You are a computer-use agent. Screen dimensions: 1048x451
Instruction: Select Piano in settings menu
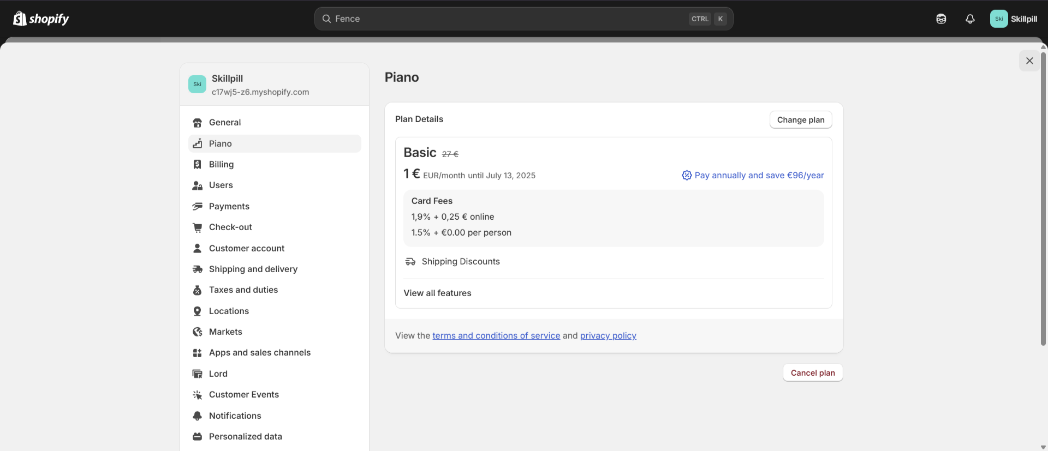coord(275,143)
